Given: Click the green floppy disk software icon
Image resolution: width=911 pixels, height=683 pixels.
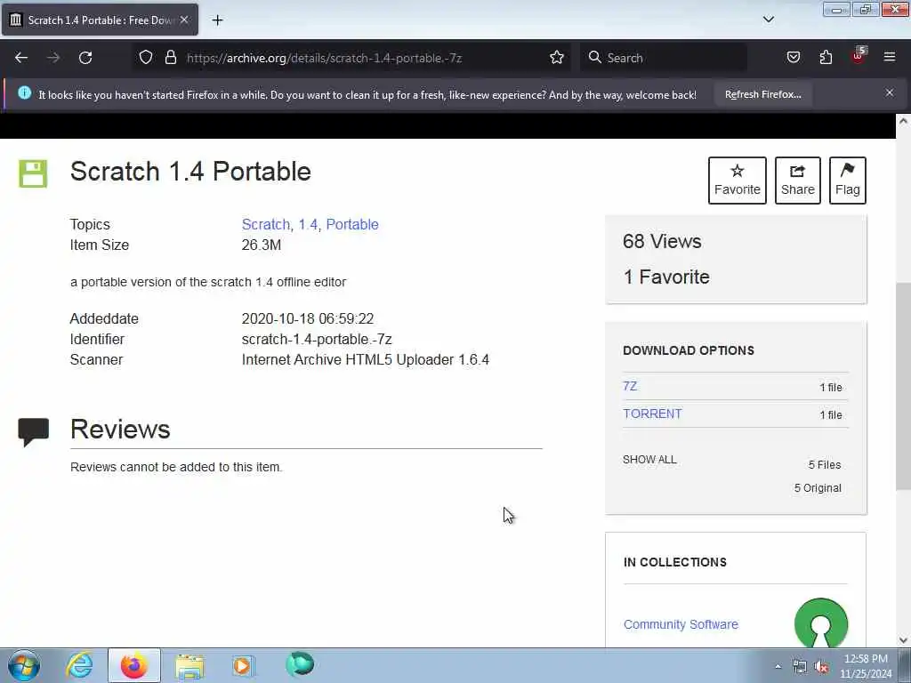Looking at the screenshot, I should 33,173.
